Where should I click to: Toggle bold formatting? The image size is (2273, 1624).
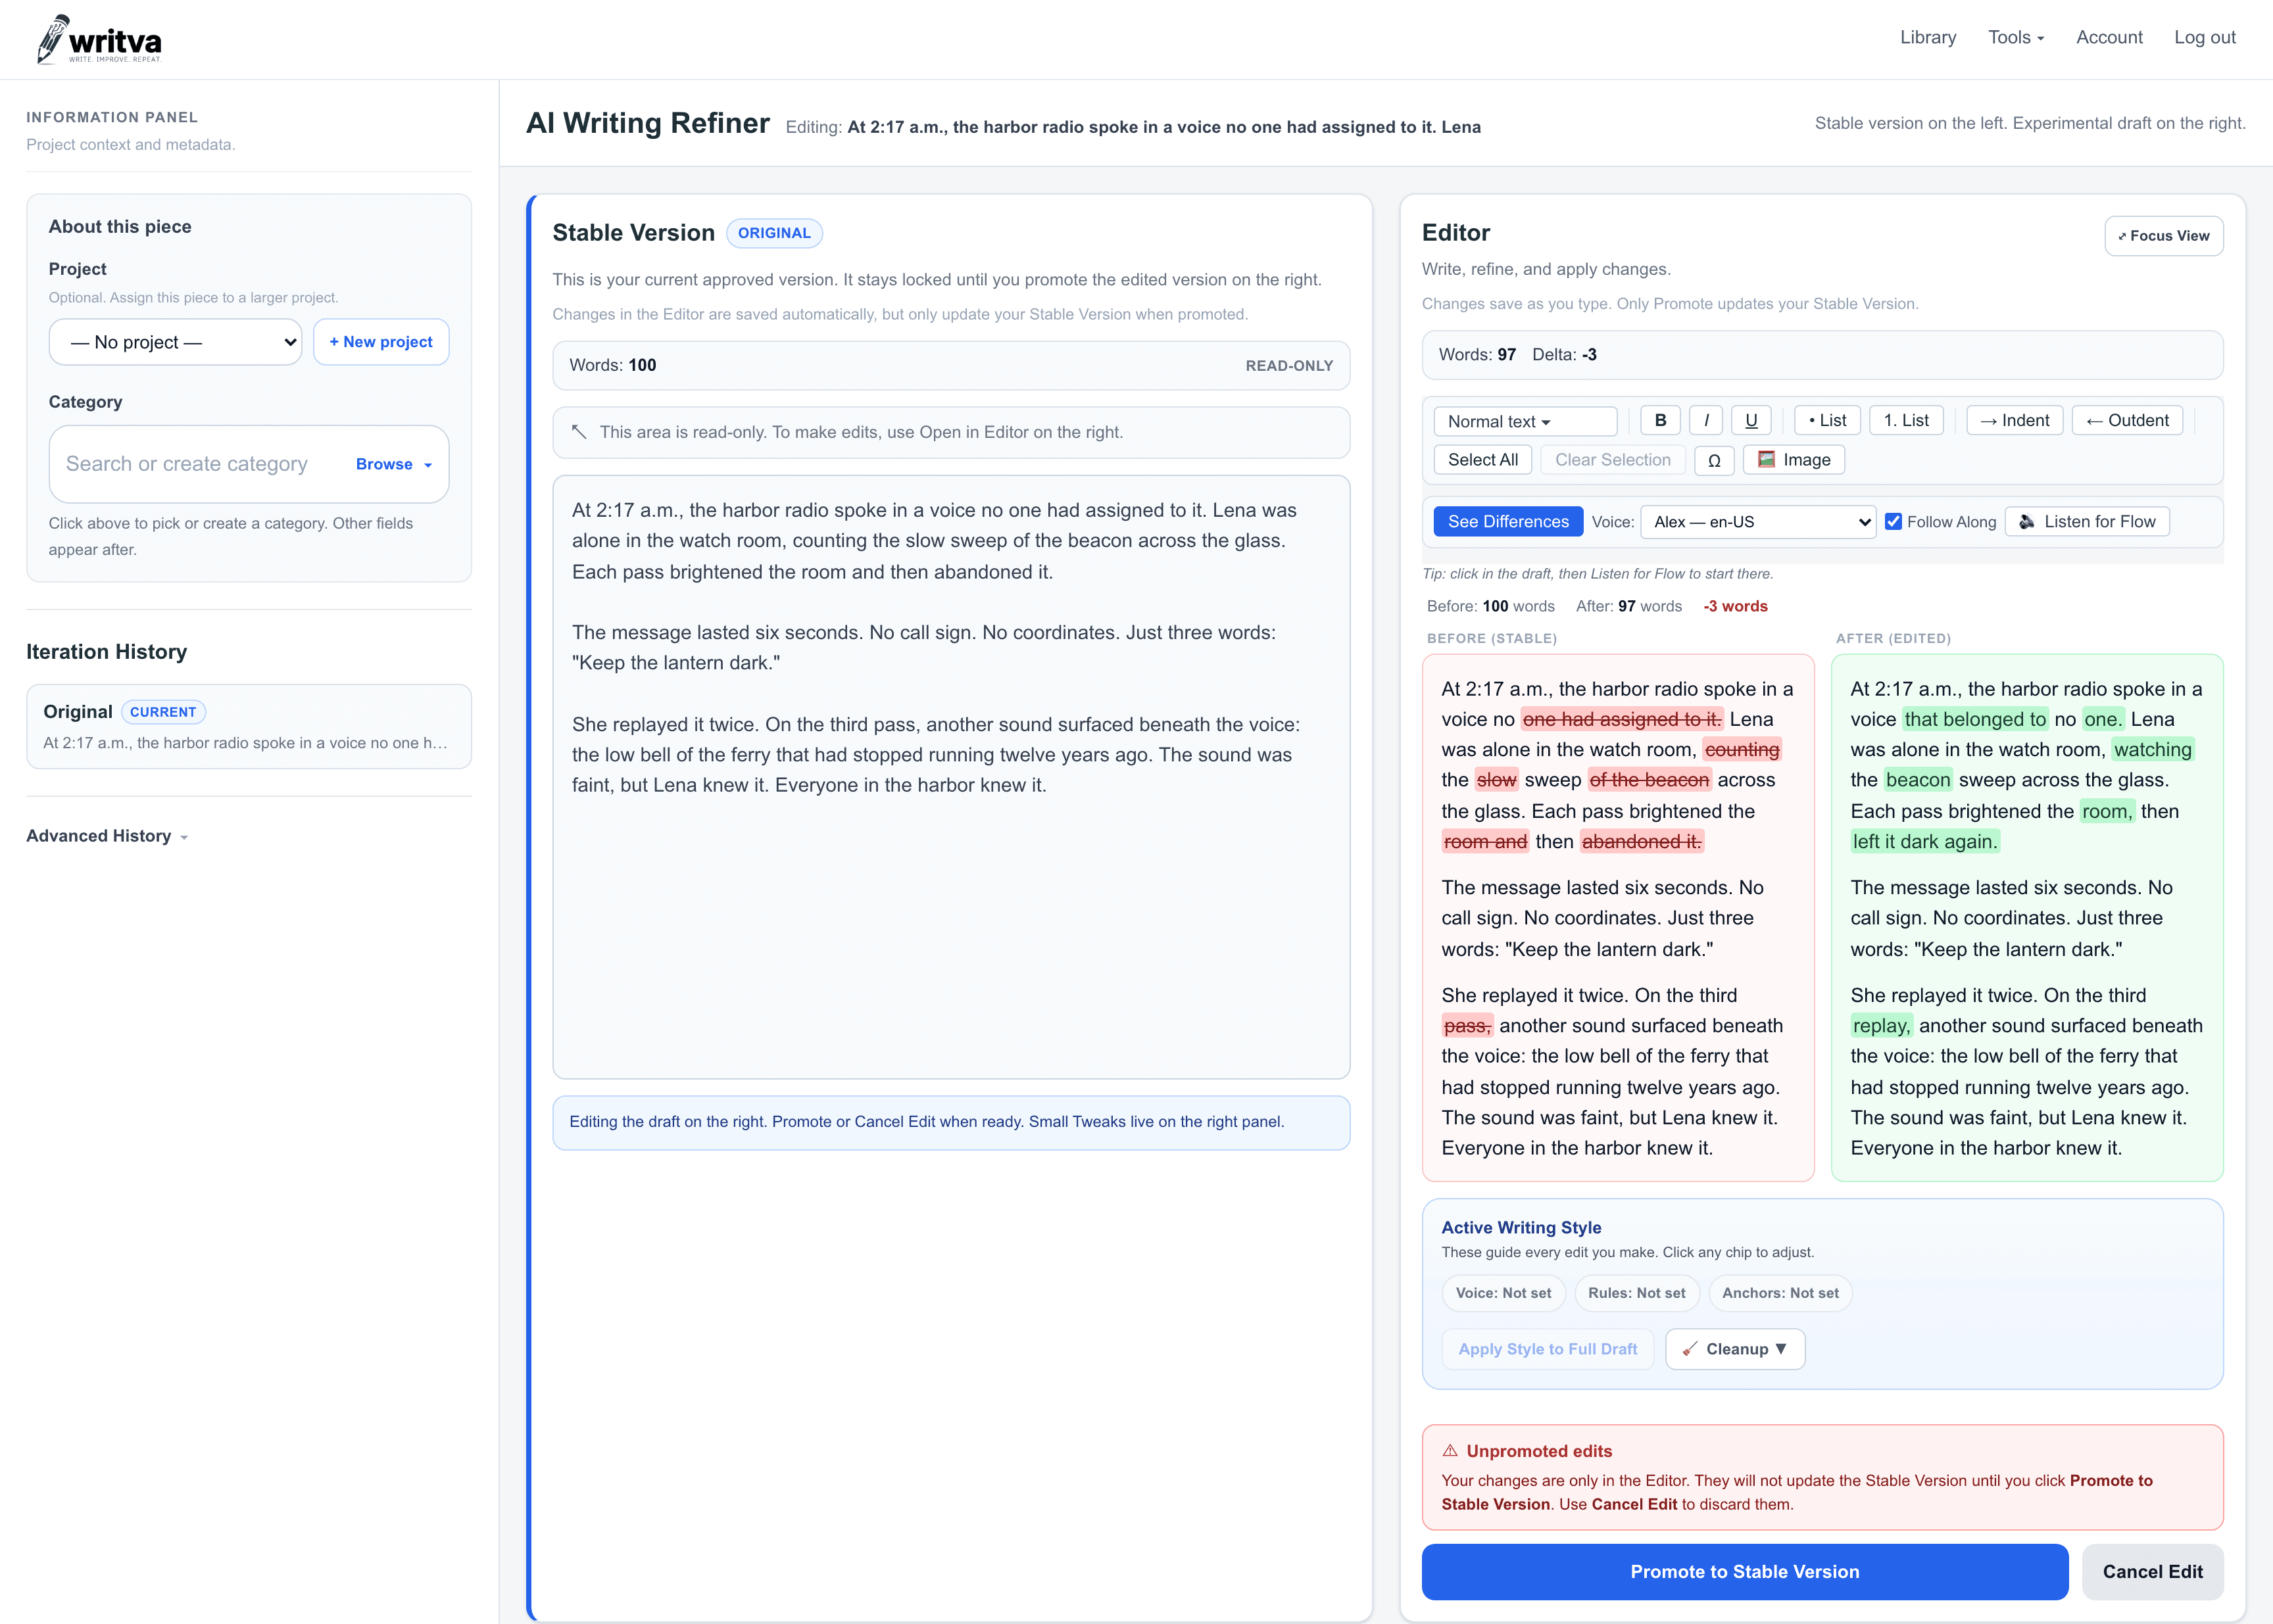pos(1661,421)
